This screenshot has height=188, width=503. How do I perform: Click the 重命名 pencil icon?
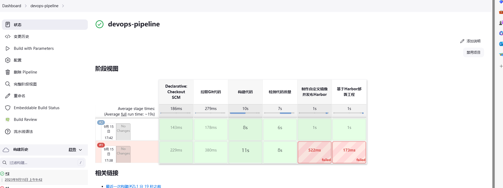tap(8, 96)
